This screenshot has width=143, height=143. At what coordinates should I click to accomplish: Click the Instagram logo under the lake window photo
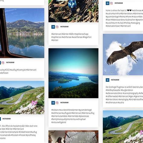(x=3, y=63)
